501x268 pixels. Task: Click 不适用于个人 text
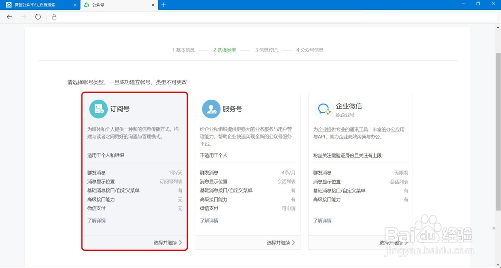click(214, 155)
